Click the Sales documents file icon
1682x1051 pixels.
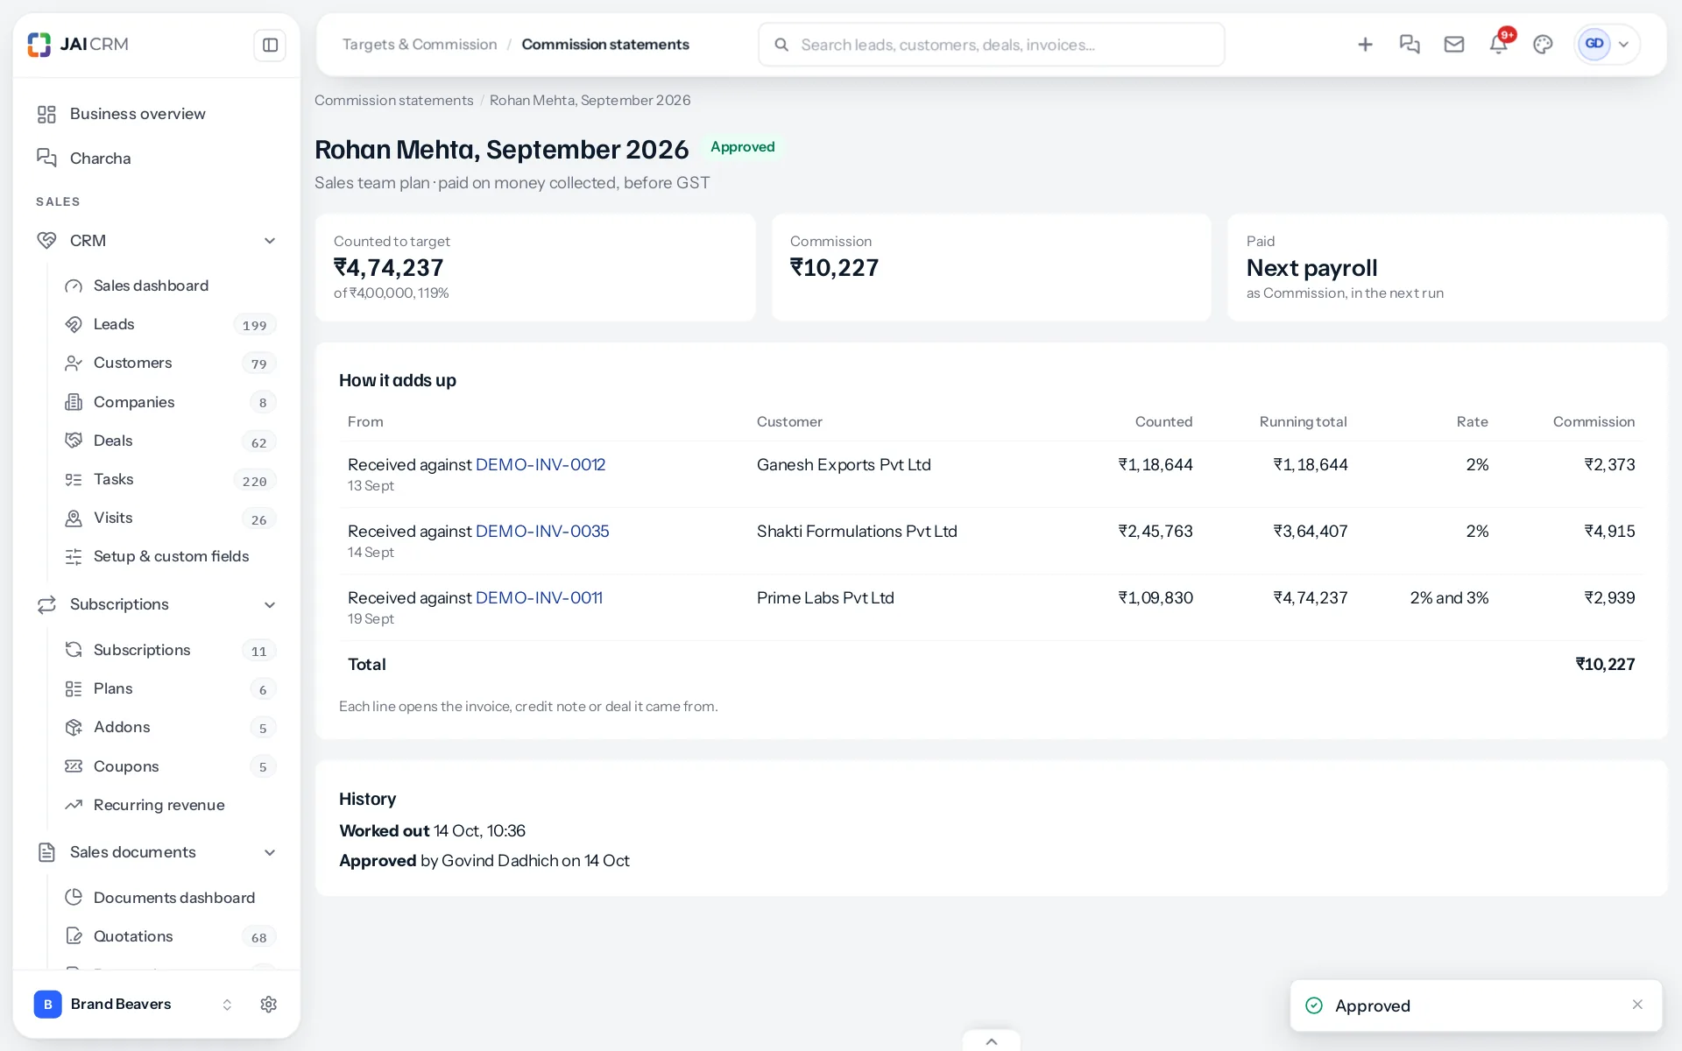tap(46, 853)
